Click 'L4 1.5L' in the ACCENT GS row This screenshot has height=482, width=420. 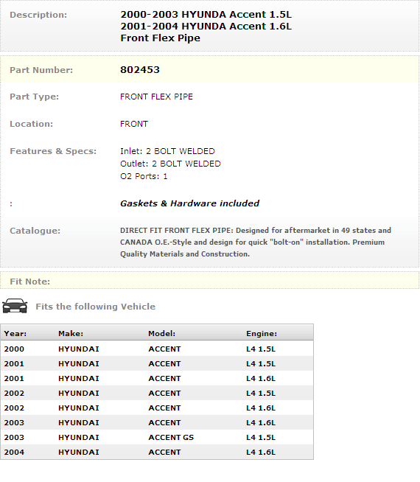(261, 438)
